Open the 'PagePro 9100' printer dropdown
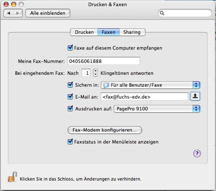The height and width of the screenshot is (191, 216). coord(157,109)
